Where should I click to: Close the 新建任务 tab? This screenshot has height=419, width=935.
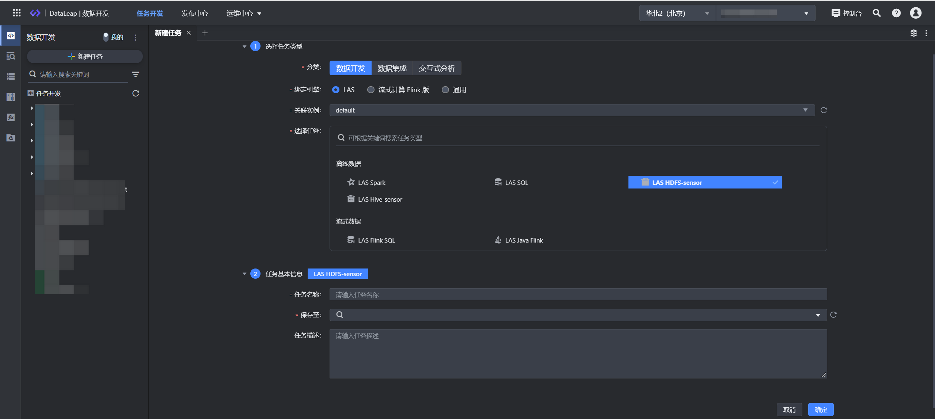[189, 33]
